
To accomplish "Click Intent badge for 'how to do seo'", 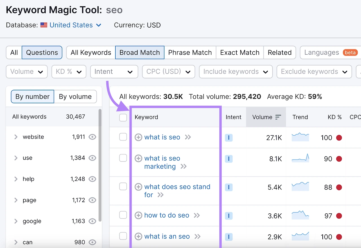I will click(x=229, y=216).
